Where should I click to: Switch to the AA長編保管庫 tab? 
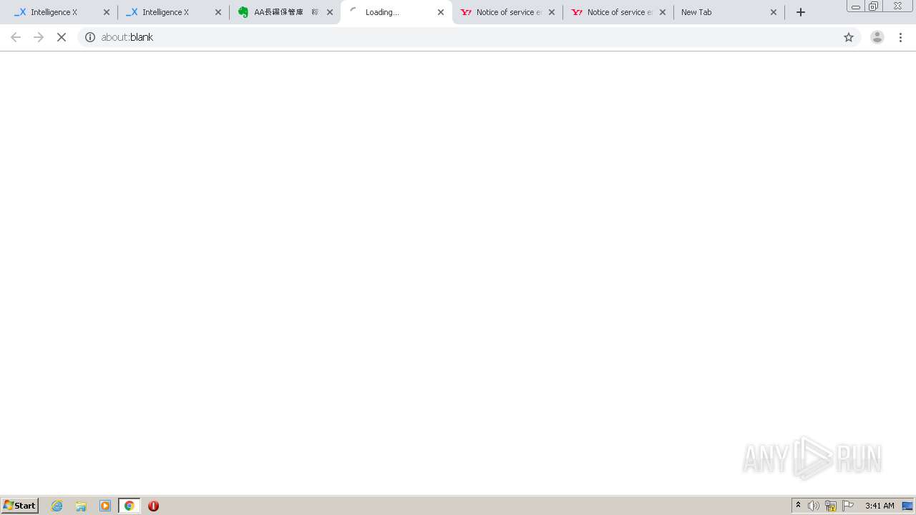click(284, 12)
